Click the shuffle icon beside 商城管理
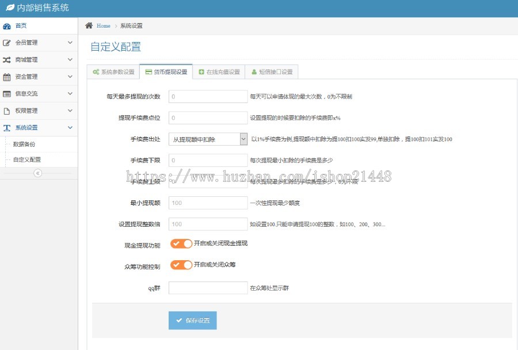This screenshot has height=350, width=518. pos(7,60)
